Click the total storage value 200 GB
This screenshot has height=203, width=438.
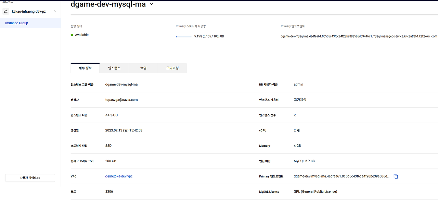[111, 161]
